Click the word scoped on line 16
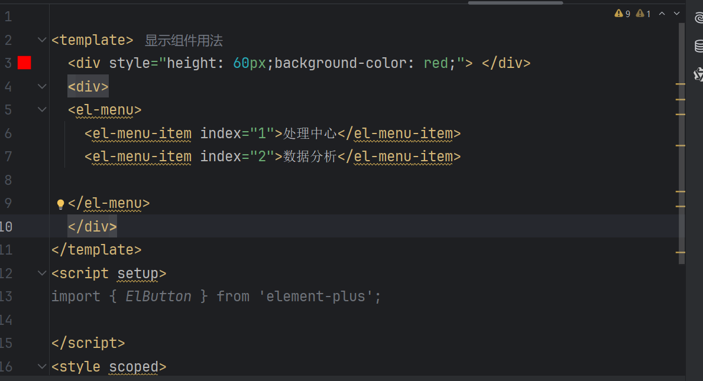The image size is (703, 381). click(133, 367)
